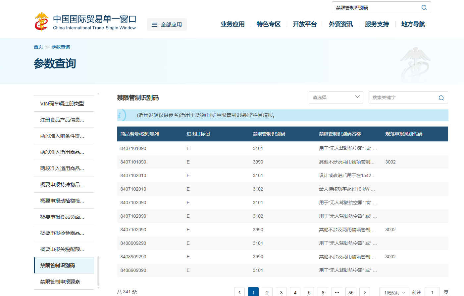Open the 外贸资讯 menu

[341, 24]
